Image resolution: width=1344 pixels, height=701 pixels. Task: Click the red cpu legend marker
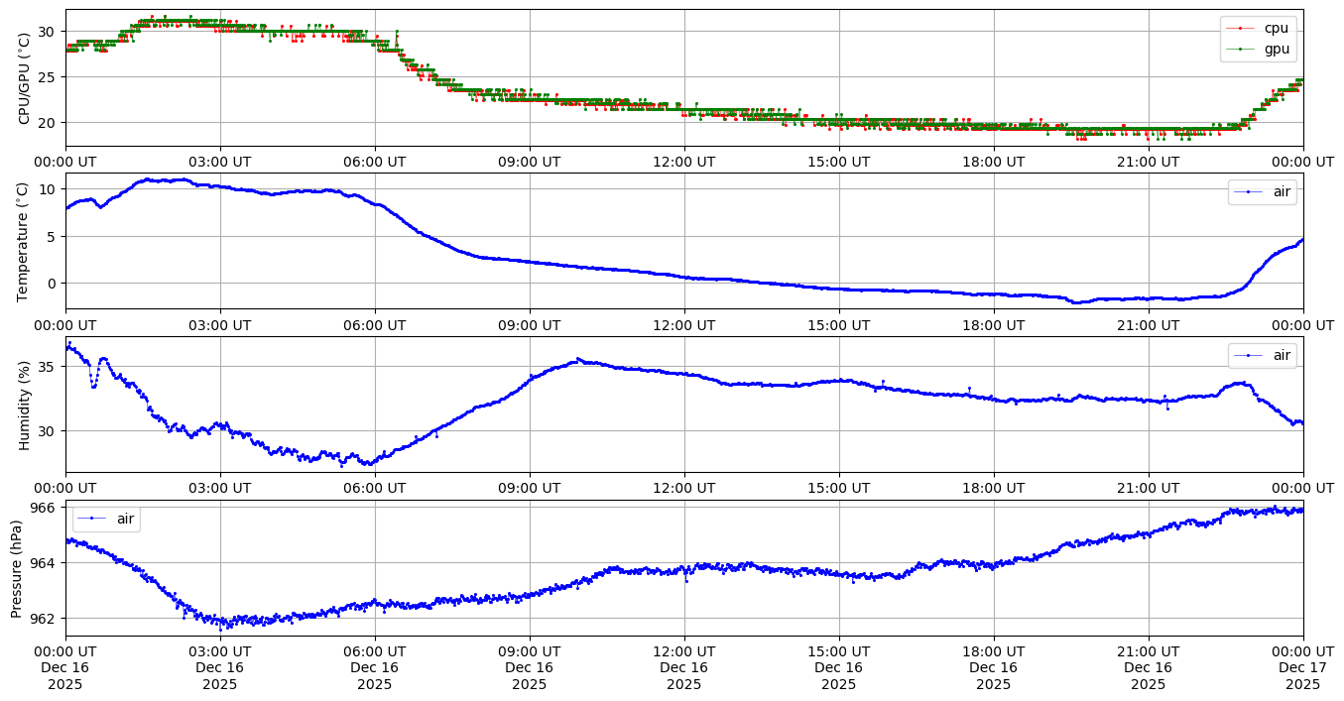[x=1240, y=28]
